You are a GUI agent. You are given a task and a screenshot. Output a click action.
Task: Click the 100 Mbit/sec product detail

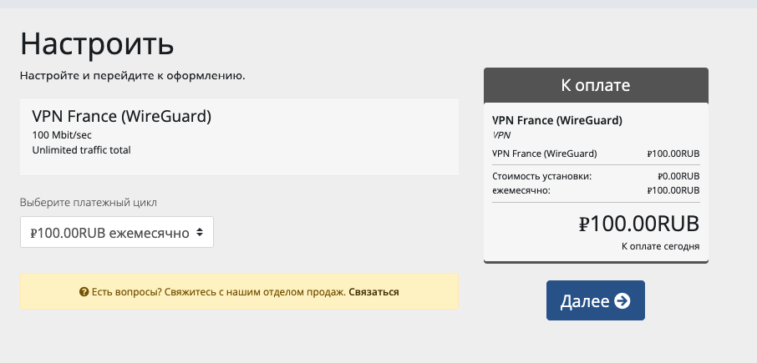(x=62, y=135)
